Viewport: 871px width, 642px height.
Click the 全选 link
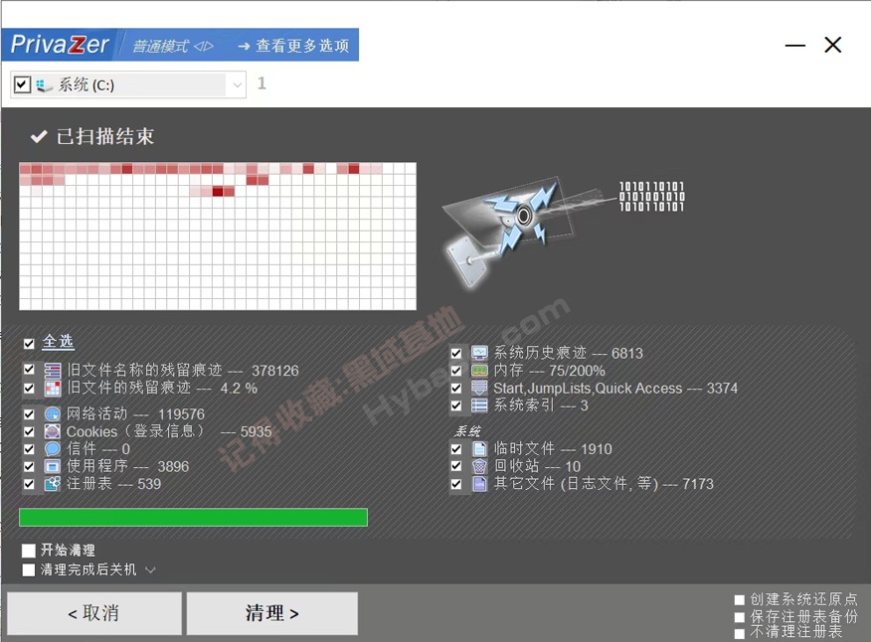[x=58, y=342]
